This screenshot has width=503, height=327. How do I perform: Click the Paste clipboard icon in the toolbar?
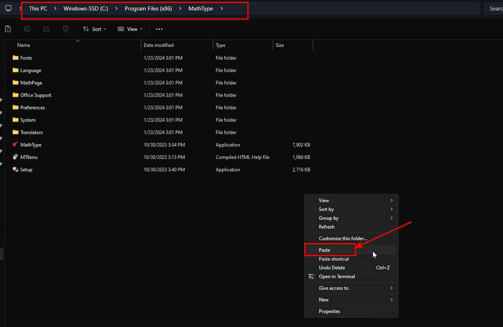(8, 29)
